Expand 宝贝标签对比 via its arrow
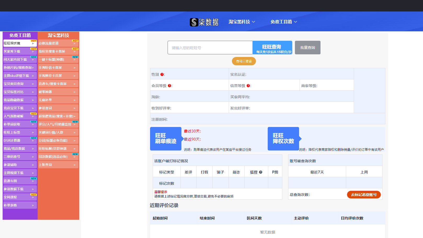 point(33,92)
